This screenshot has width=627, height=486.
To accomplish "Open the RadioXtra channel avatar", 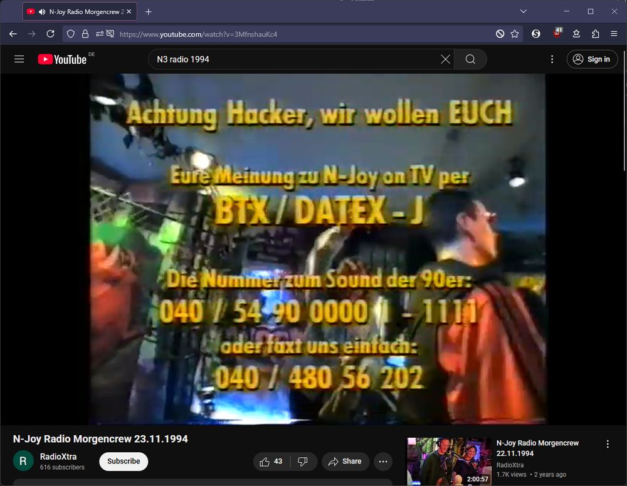I will click(23, 461).
